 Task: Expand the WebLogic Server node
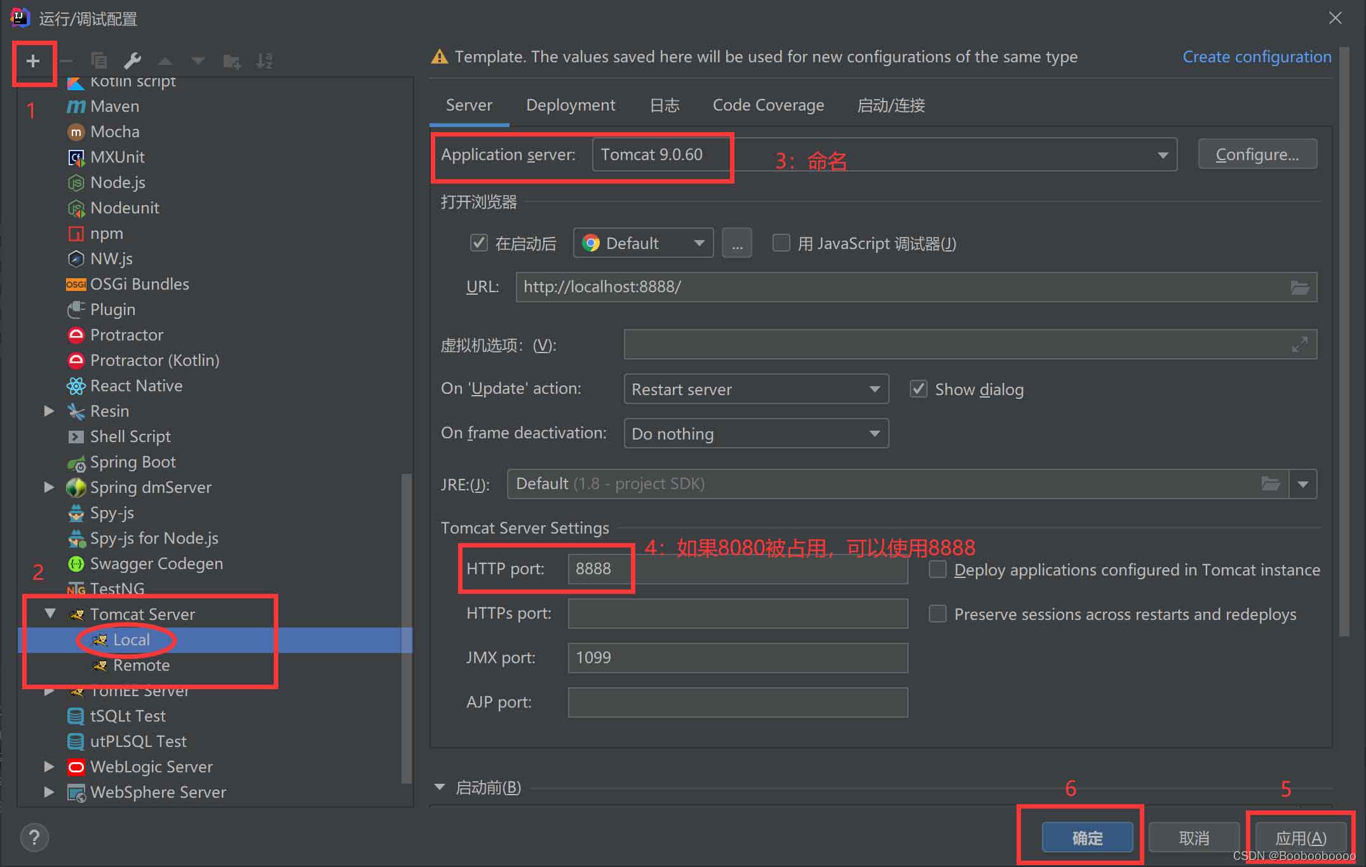49,767
